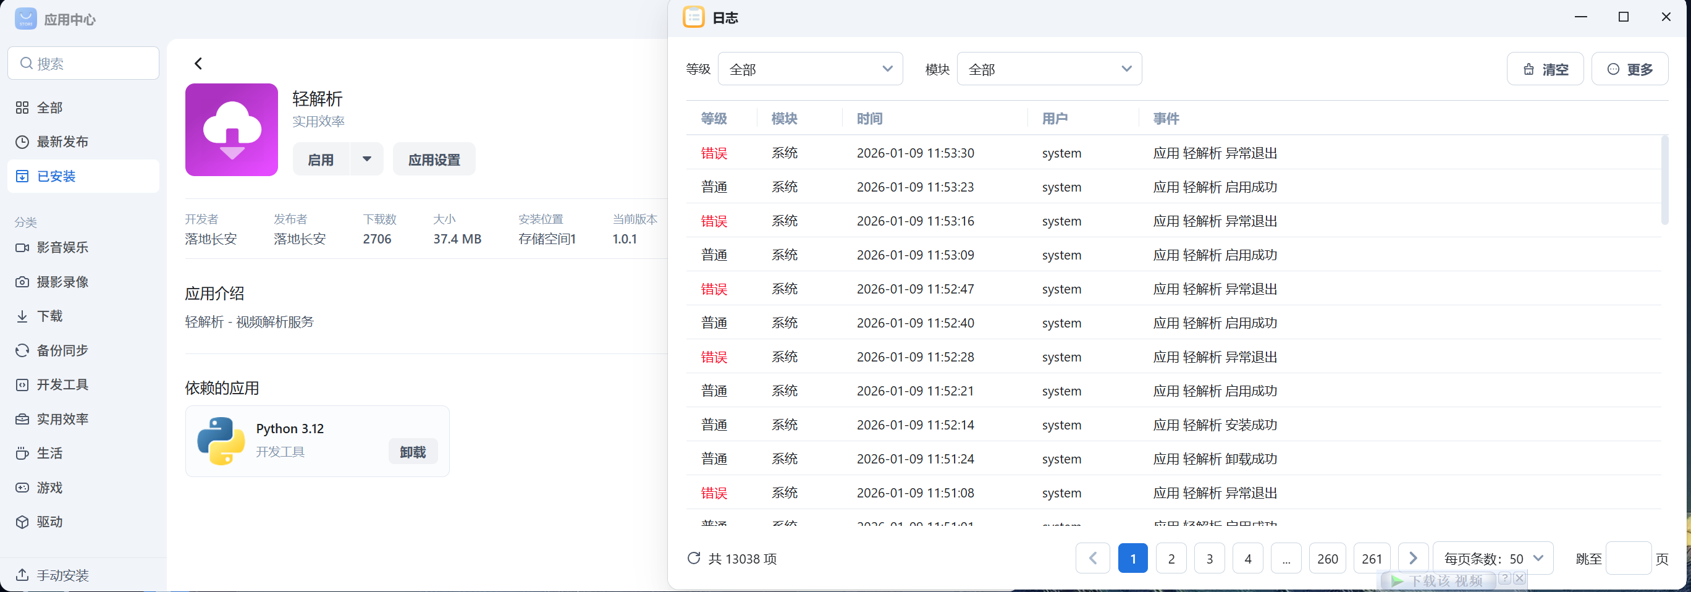Select the 摄影录像 category

pos(62,282)
